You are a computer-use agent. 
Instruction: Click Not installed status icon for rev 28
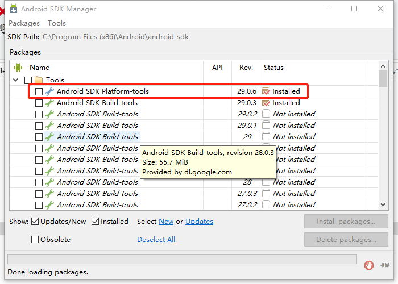(x=266, y=182)
